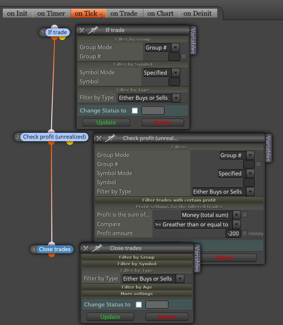
Task: Click yellow output connector under Check profit block
Action: pyautogui.click(x=70, y=143)
